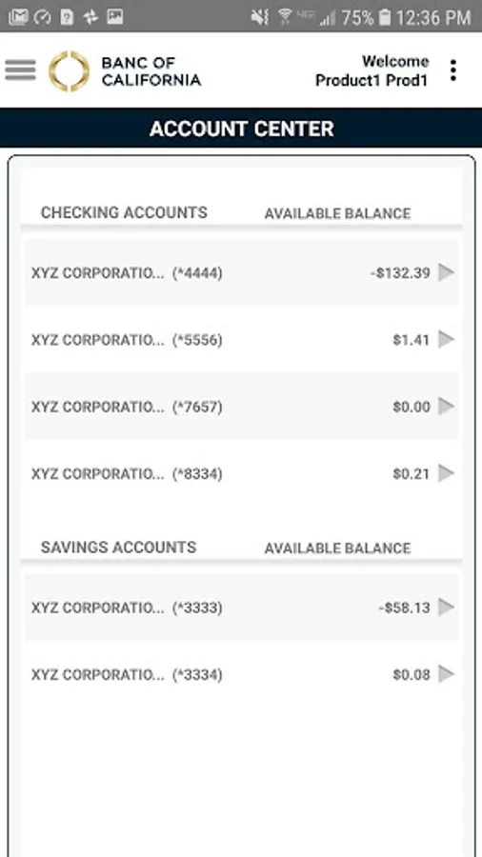Expand checking account *5556 arrow
This screenshot has height=857, width=482.
(447, 339)
